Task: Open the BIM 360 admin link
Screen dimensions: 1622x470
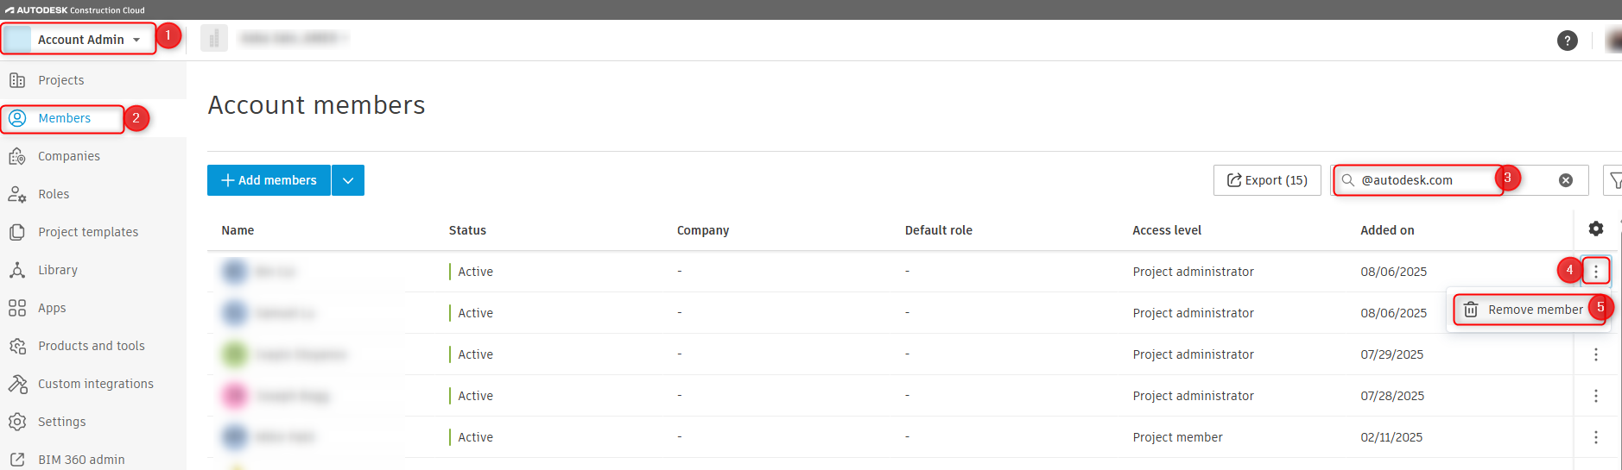Action: 81,460
